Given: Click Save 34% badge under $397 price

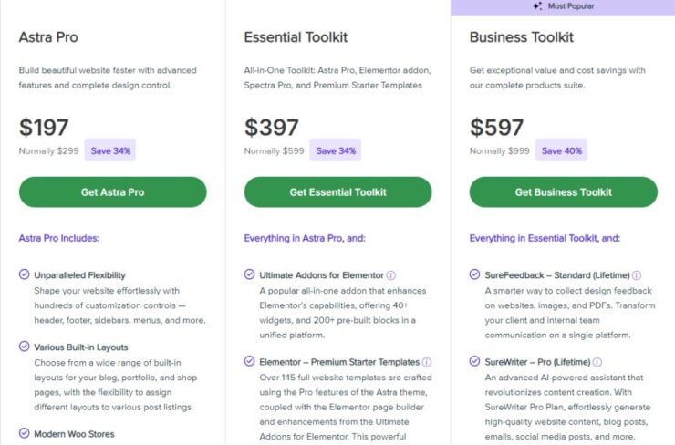Looking at the screenshot, I should pos(336,150).
